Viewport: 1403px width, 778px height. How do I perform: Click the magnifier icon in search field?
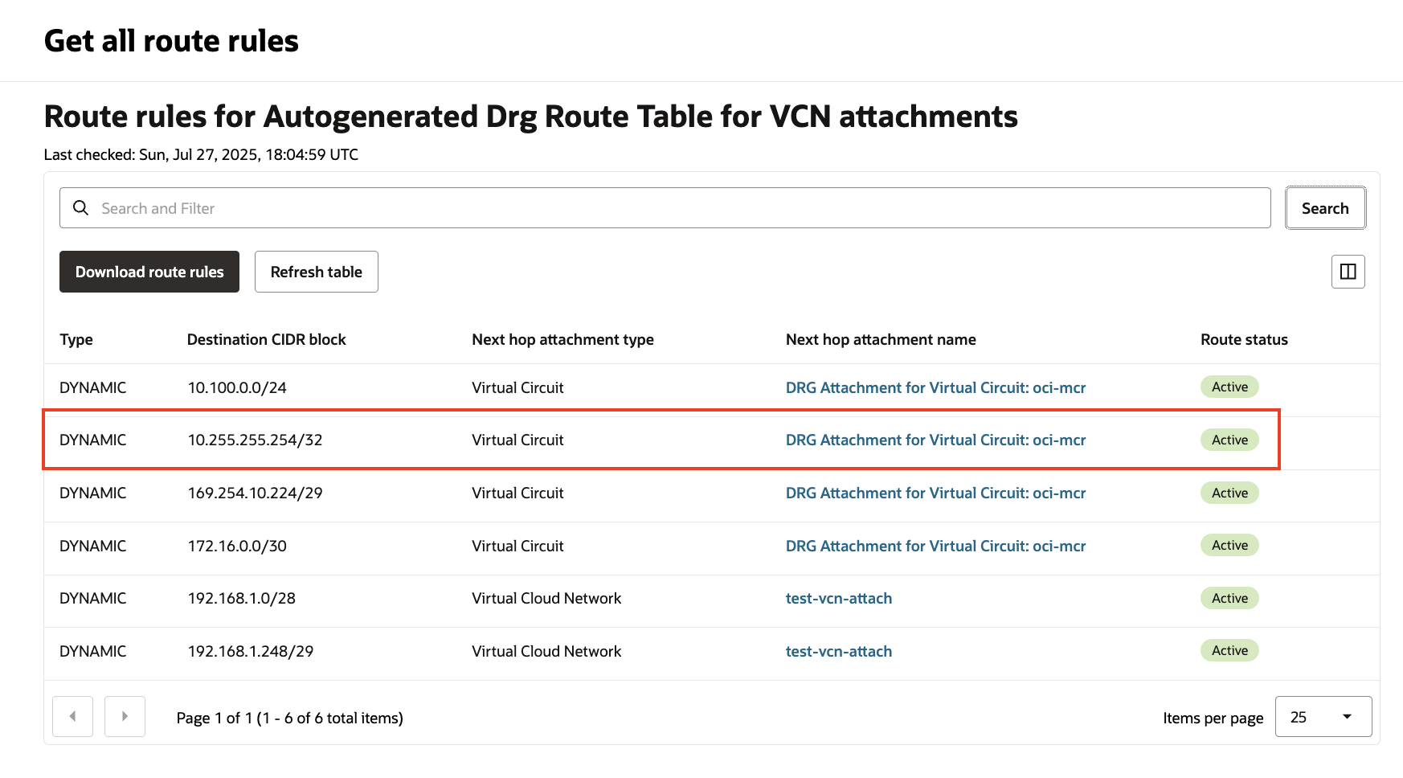80,208
